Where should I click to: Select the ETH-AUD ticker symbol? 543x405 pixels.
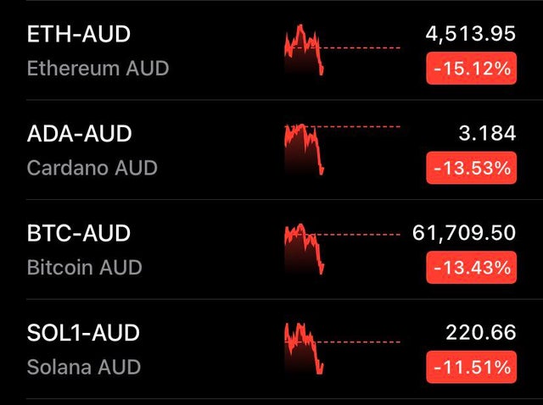click(79, 34)
